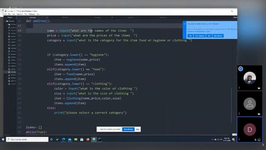Select the participant tile with letter D
Screen dimensions: 266x150
pos(249,130)
